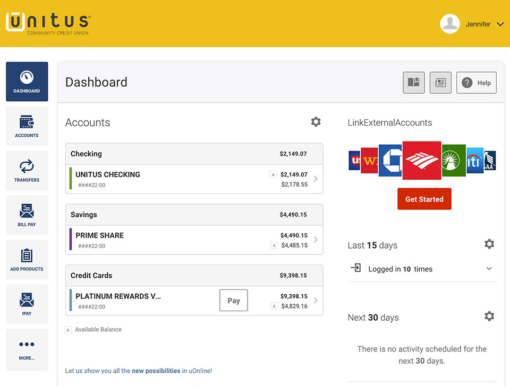Click the Help button
Screen dimensions: 510x387
(477, 83)
